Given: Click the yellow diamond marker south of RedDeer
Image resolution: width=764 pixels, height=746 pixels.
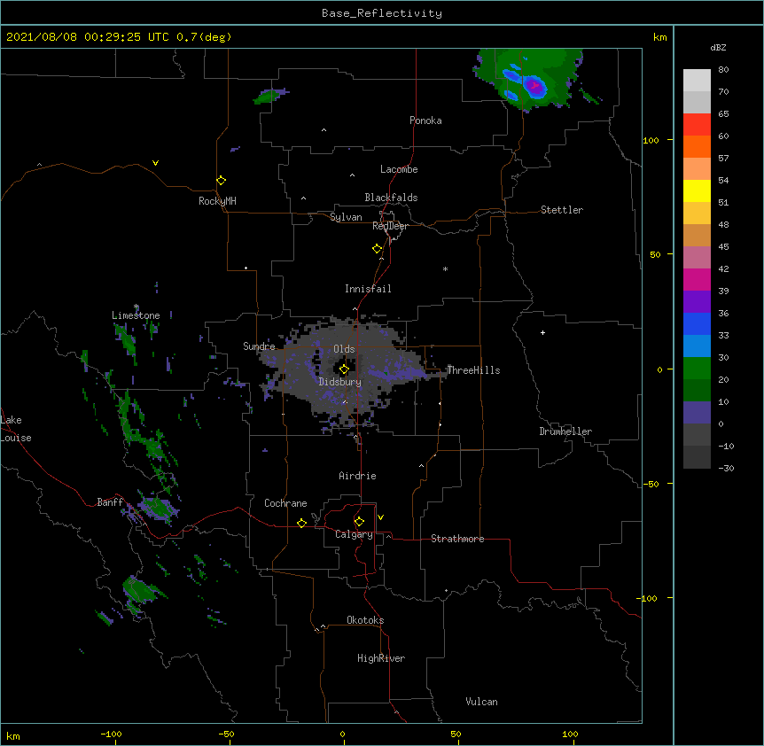Looking at the screenshot, I should click(x=378, y=249).
